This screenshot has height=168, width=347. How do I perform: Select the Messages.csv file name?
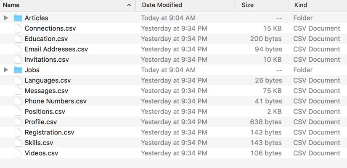(46, 91)
